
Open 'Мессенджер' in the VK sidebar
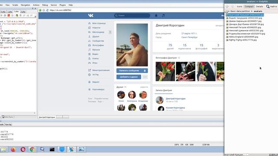(96, 32)
